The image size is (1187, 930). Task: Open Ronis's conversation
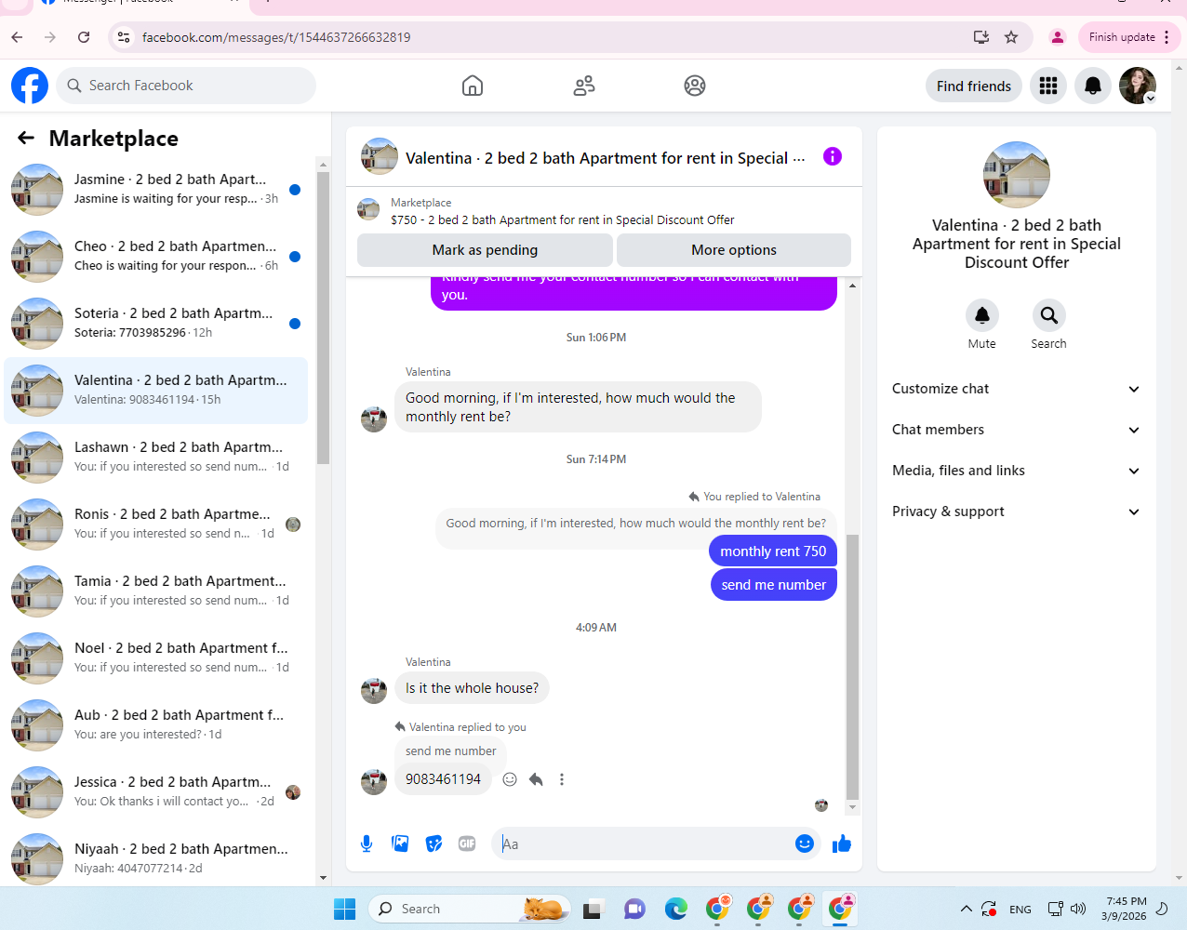[x=156, y=525]
